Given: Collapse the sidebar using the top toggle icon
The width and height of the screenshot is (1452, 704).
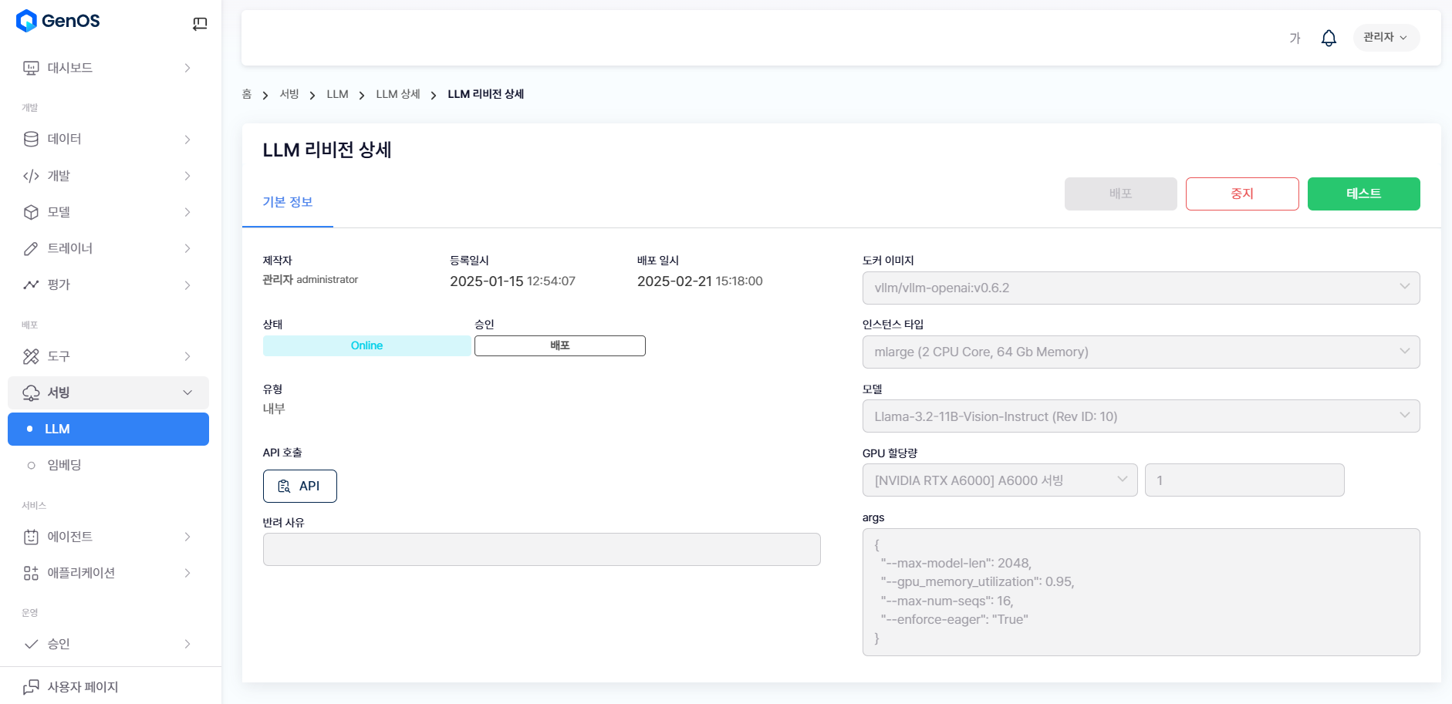Looking at the screenshot, I should tap(200, 23).
